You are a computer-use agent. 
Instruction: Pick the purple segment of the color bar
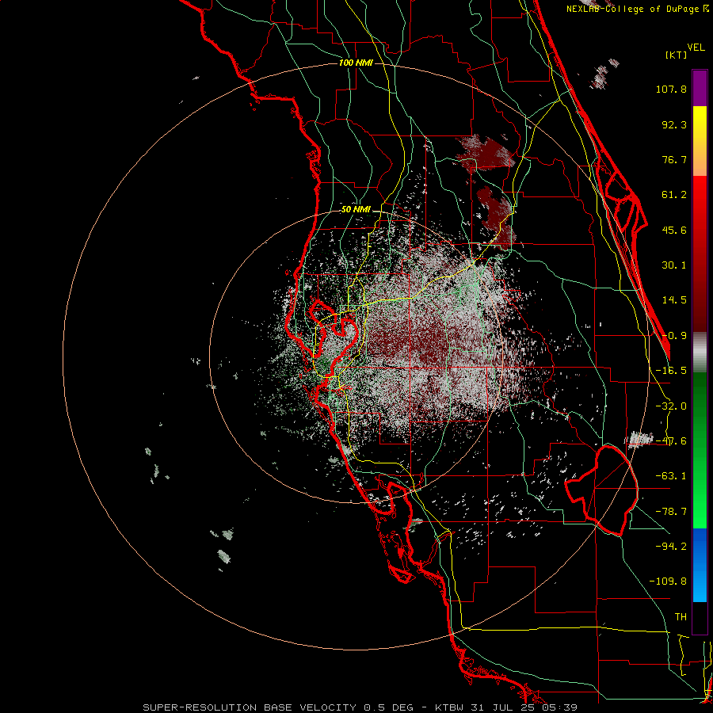click(x=700, y=88)
